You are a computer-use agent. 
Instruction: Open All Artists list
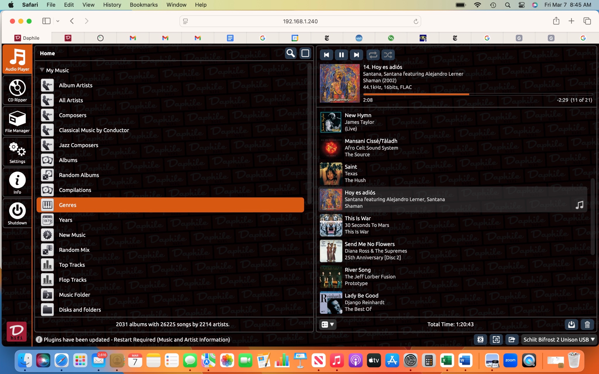pyautogui.click(x=170, y=100)
